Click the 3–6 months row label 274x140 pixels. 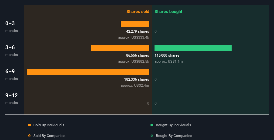tap(12, 51)
